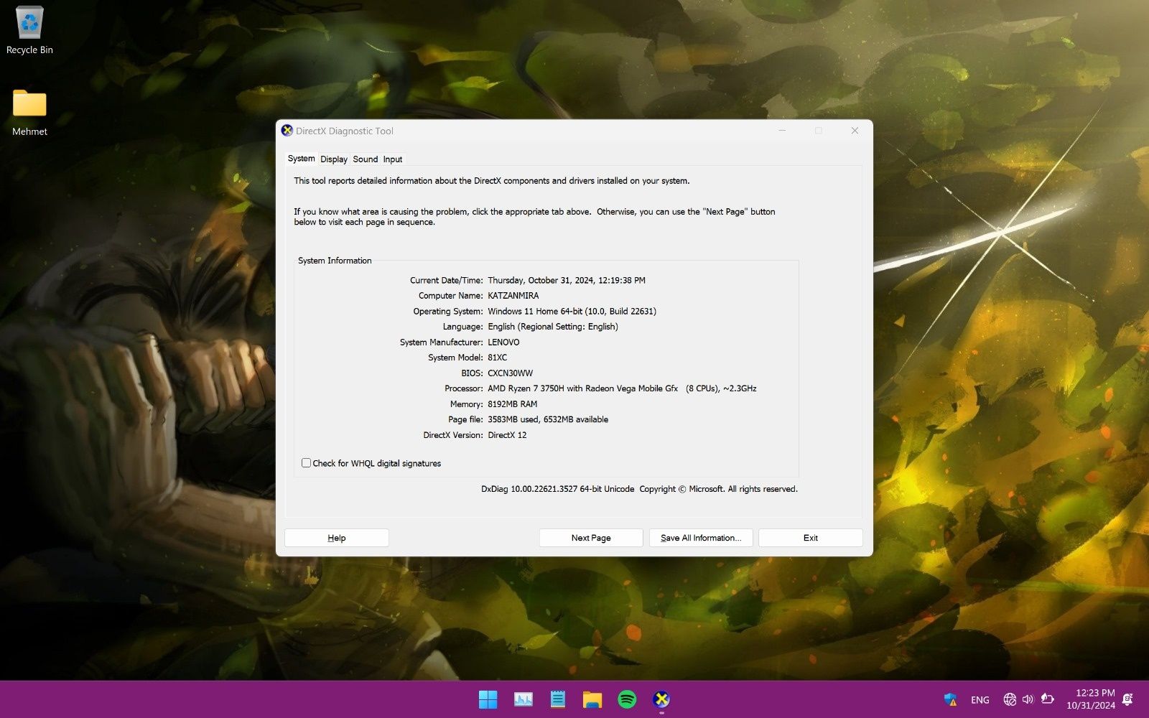1149x718 pixels.
Task: Click the Help button
Action: tap(337, 538)
